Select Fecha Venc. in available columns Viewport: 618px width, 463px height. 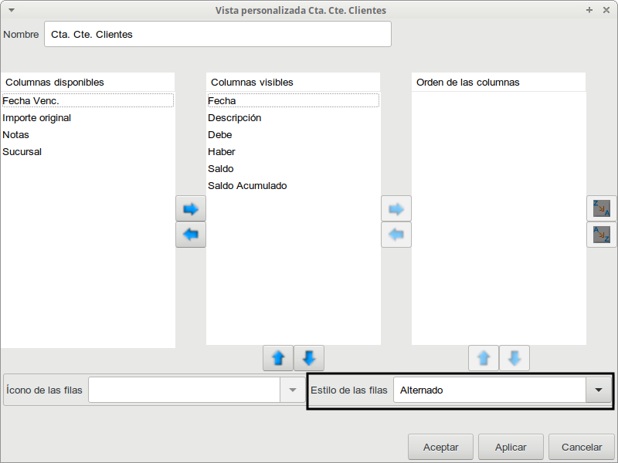coord(87,101)
